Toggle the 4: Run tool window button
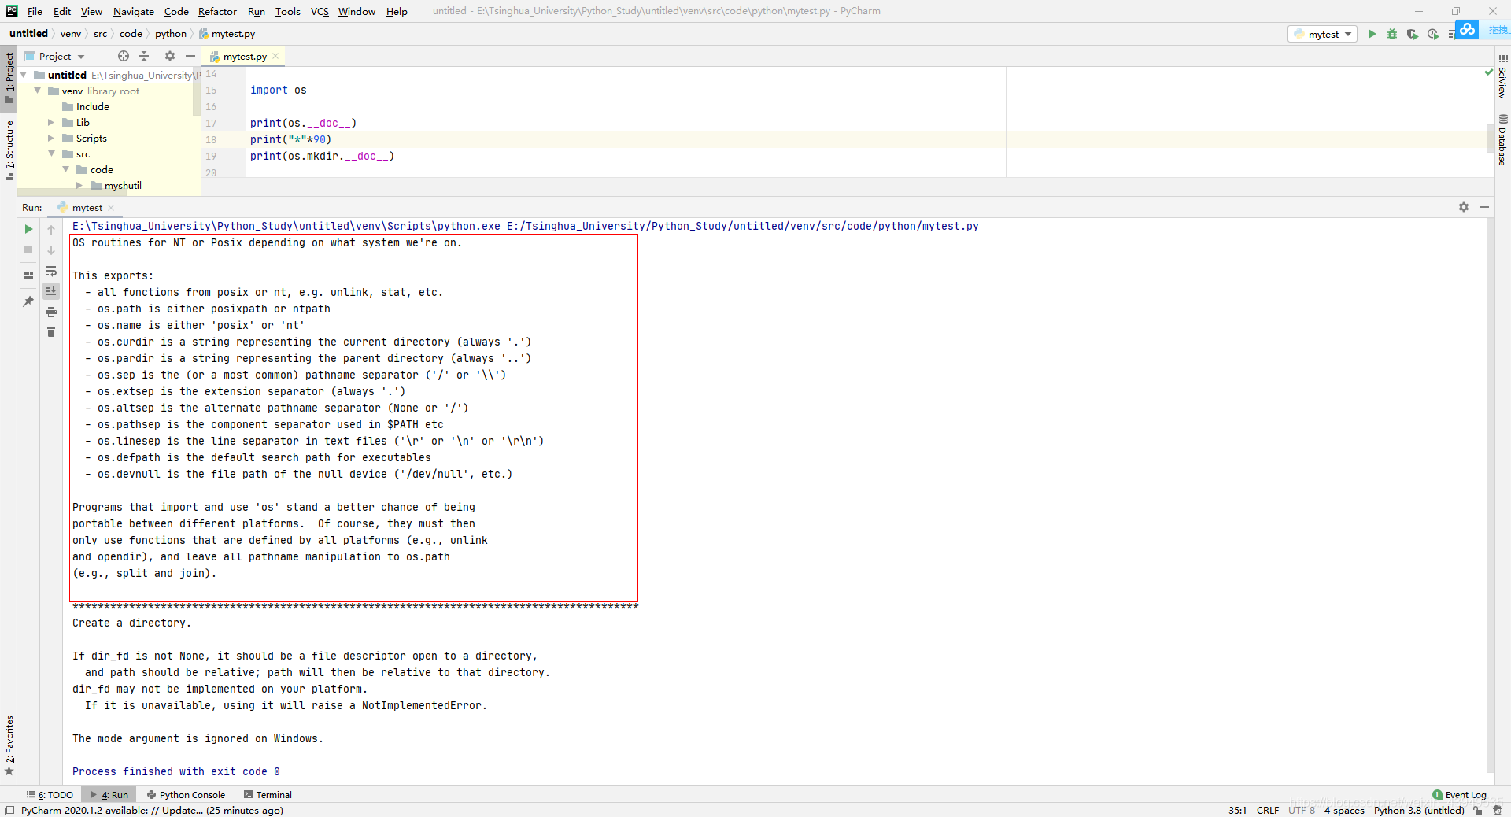Image resolution: width=1511 pixels, height=817 pixels. click(x=109, y=795)
